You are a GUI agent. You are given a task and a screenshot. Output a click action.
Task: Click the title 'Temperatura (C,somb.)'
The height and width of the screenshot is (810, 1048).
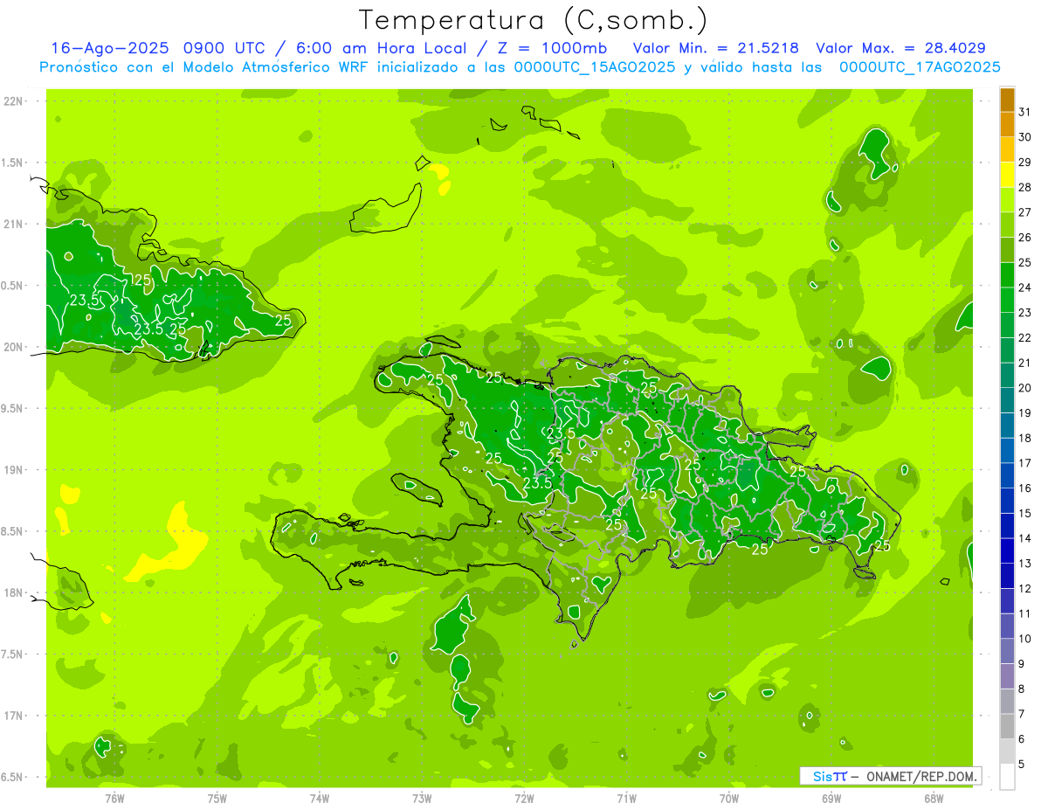(x=533, y=21)
